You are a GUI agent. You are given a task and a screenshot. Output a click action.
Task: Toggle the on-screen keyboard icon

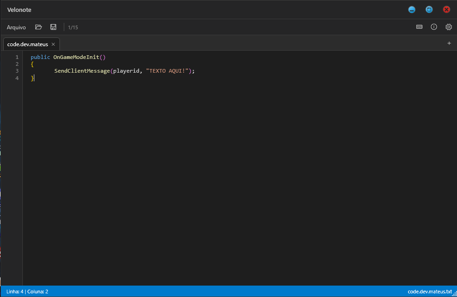(419, 27)
